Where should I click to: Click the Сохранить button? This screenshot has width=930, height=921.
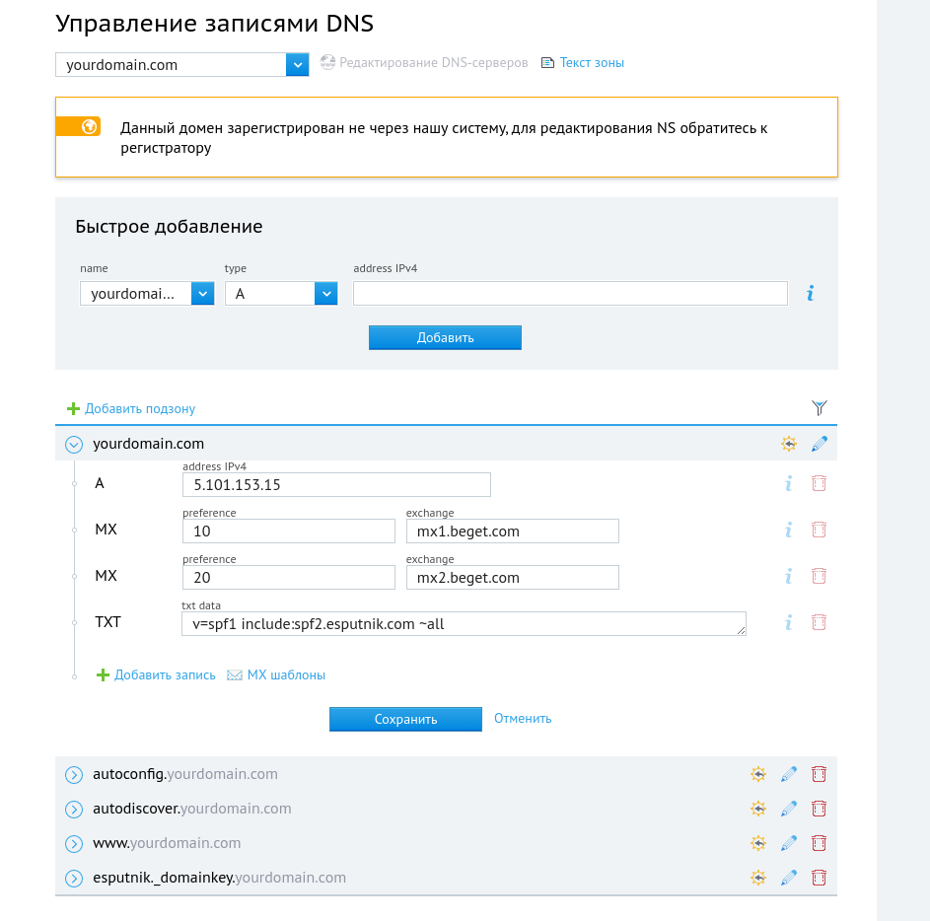point(405,719)
